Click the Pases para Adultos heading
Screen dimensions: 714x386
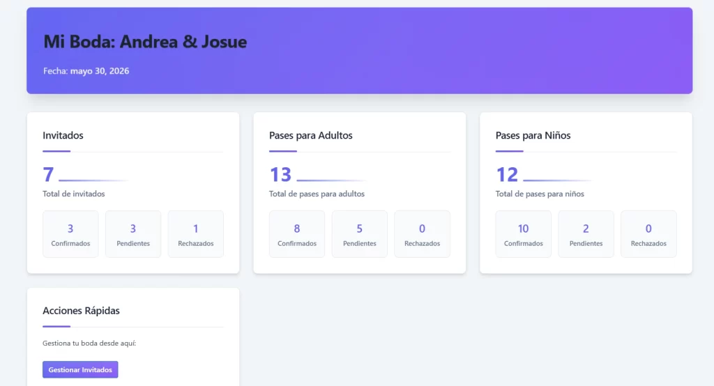tap(310, 135)
